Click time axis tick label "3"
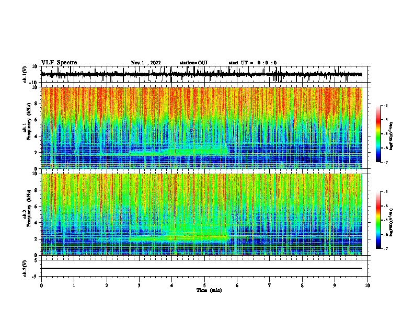This screenshot has width=414, height=320. 139,285
